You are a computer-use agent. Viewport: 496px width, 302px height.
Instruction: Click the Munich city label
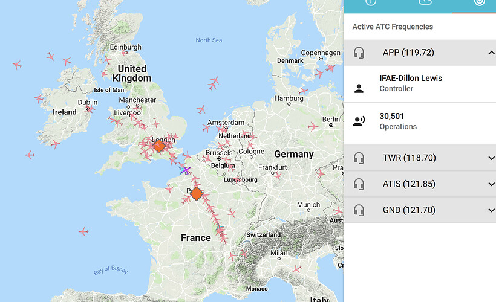(x=308, y=205)
